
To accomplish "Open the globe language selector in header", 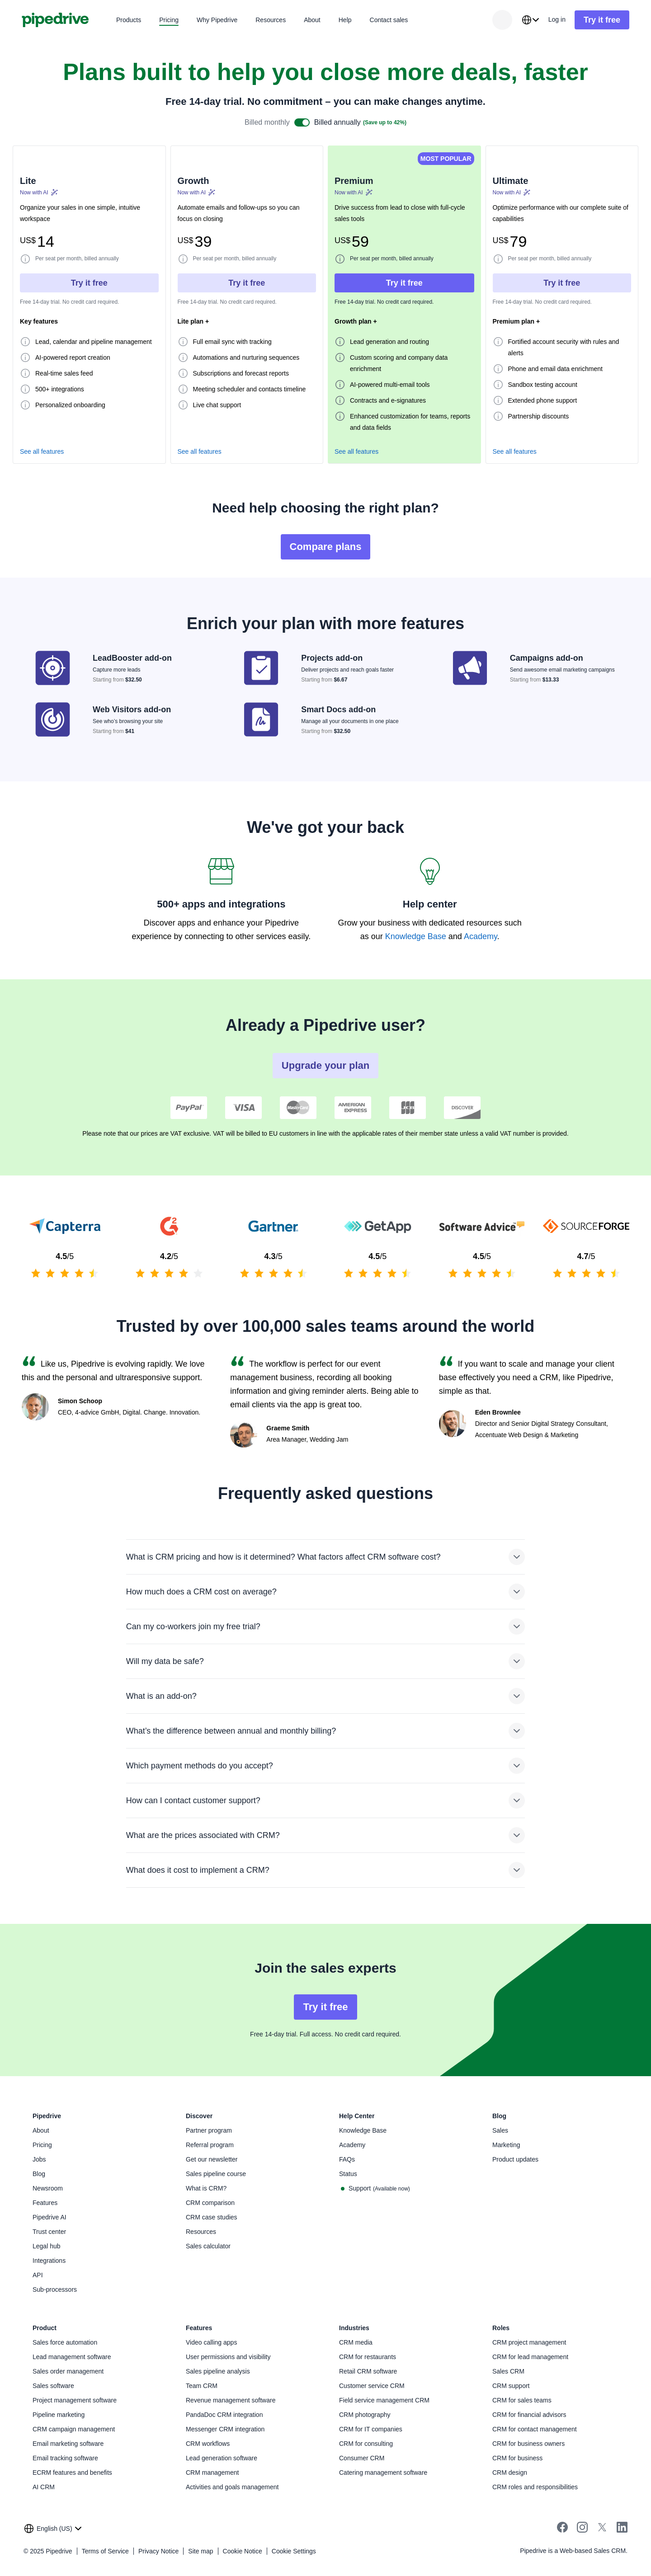I will 529,20.
